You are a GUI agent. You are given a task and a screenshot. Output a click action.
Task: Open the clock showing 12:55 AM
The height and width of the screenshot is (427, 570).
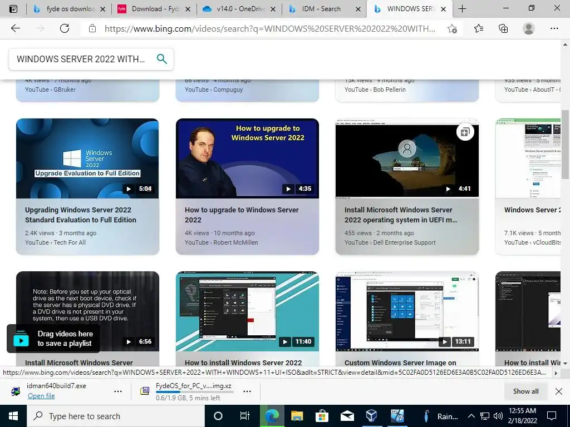pos(522,416)
